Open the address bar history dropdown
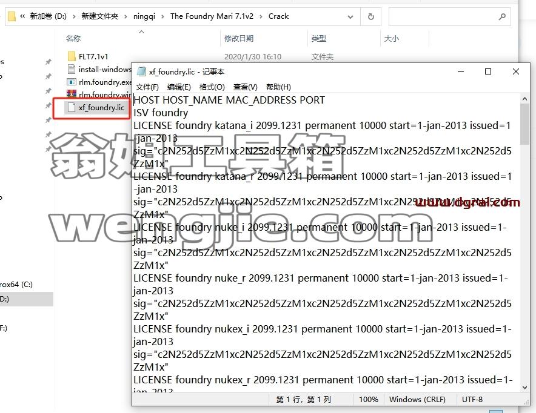536x413 pixels. click(350, 17)
